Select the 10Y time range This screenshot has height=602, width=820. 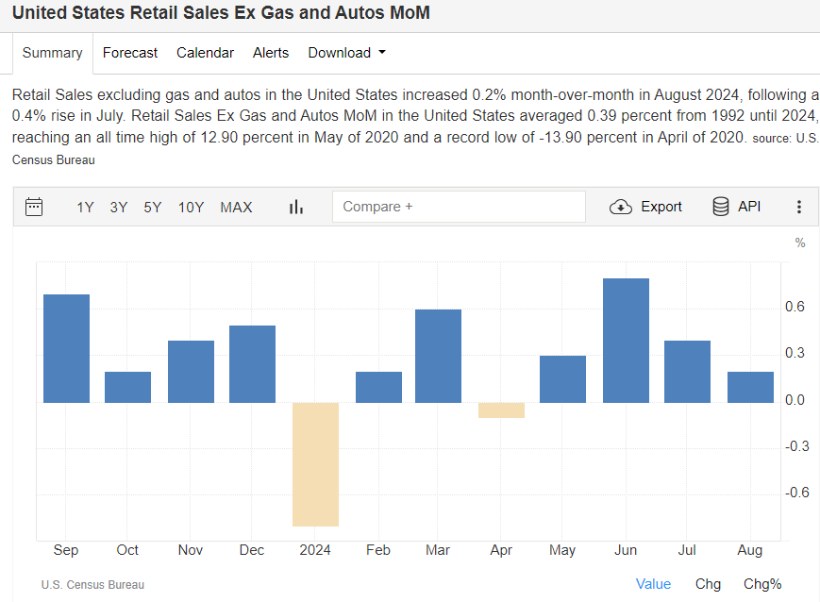click(190, 207)
